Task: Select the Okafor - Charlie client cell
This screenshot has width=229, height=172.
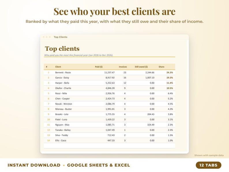Action: [63, 88]
